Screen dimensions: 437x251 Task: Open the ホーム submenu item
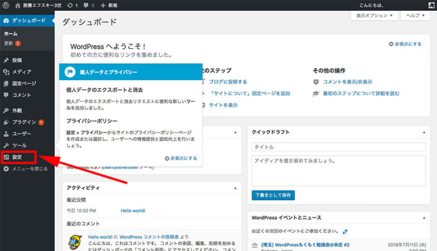pyautogui.click(x=11, y=34)
